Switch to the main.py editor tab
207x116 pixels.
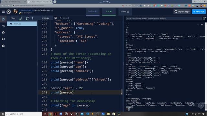(46, 18)
